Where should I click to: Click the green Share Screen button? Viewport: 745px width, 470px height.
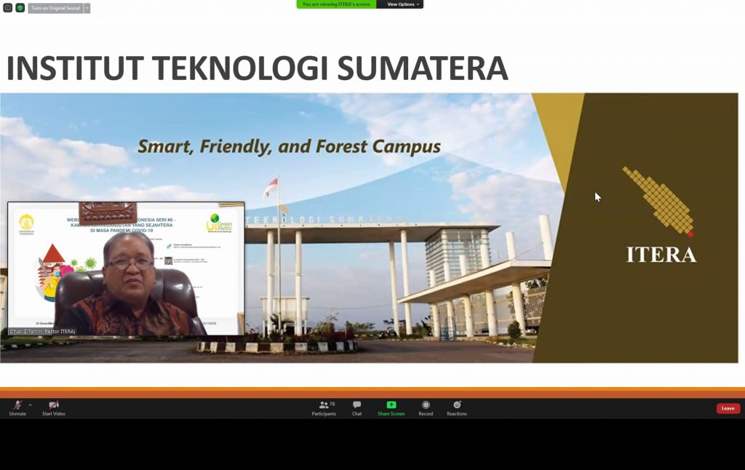point(391,408)
